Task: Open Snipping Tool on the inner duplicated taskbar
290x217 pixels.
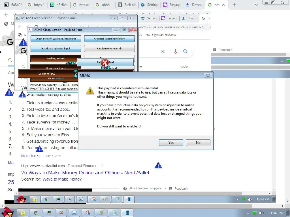Action: [93, 199]
